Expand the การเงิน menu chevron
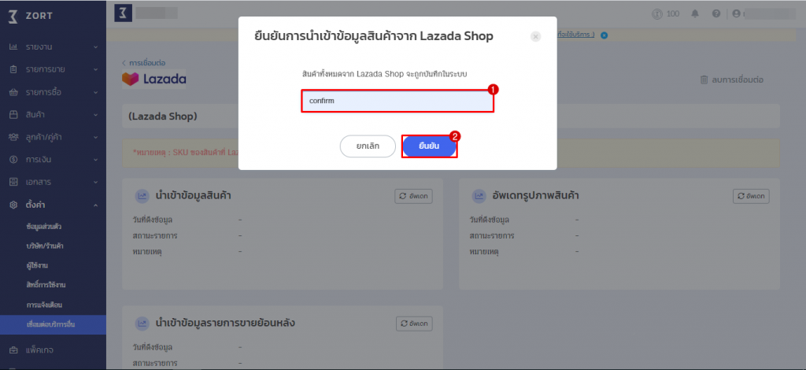This screenshot has height=370, width=806. (x=95, y=160)
